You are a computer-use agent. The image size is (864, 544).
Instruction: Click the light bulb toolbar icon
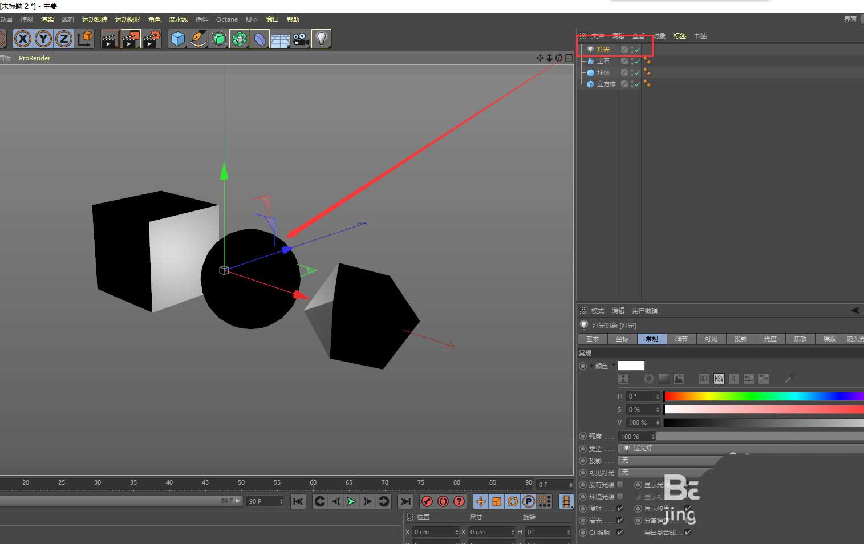tap(321, 39)
